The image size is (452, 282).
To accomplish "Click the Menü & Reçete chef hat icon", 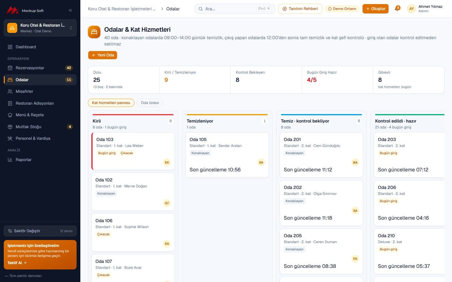I will tap(10, 115).
